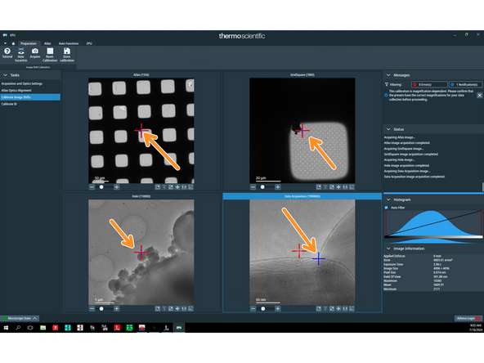Toggle the 1 Notification(s) filter
This screenshot has height=363, width=484.
(466, 84)
